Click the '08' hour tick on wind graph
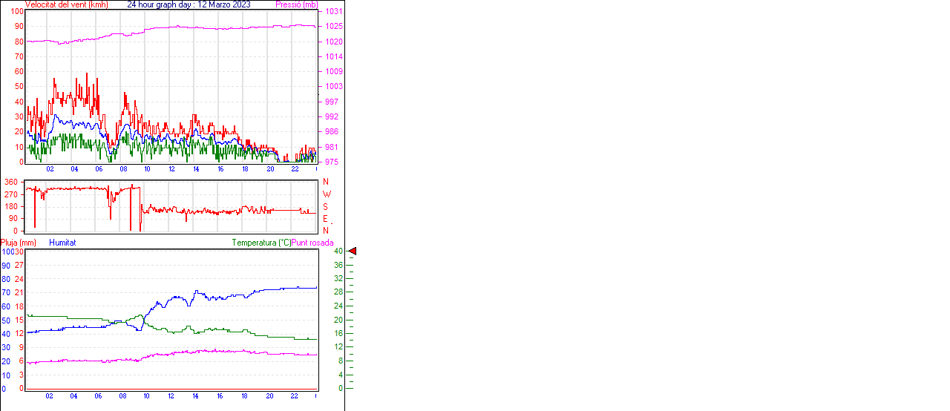950x411 pixels. (122, 169)
